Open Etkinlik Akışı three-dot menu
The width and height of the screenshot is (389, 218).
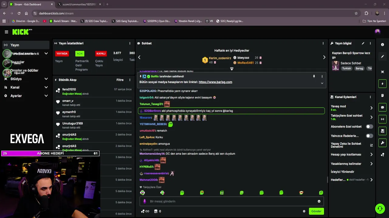click(x=130, y=80)
